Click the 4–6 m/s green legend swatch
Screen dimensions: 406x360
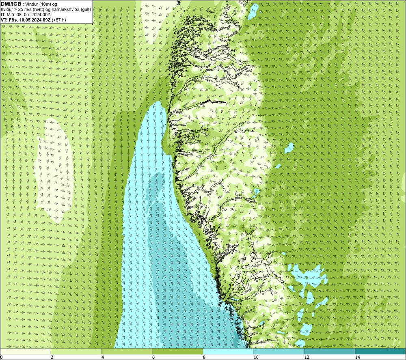point(127,351)
